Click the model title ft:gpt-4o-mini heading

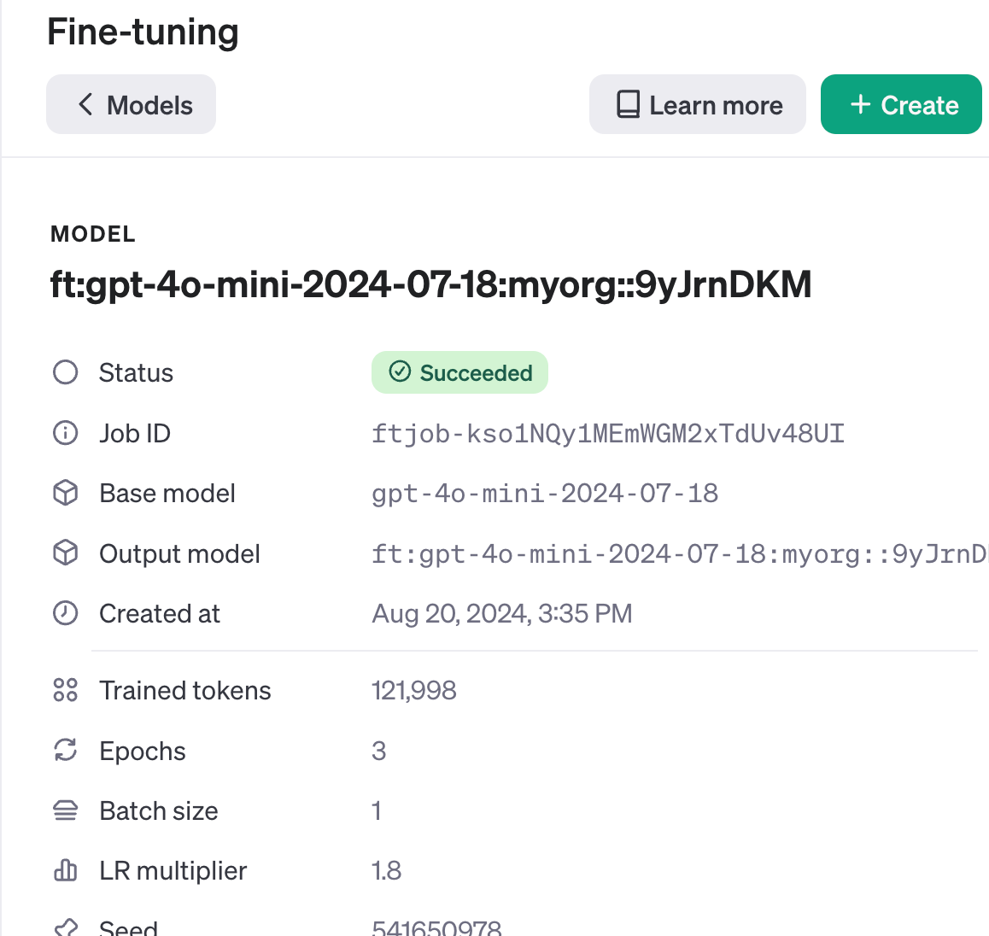pos(430,284)
